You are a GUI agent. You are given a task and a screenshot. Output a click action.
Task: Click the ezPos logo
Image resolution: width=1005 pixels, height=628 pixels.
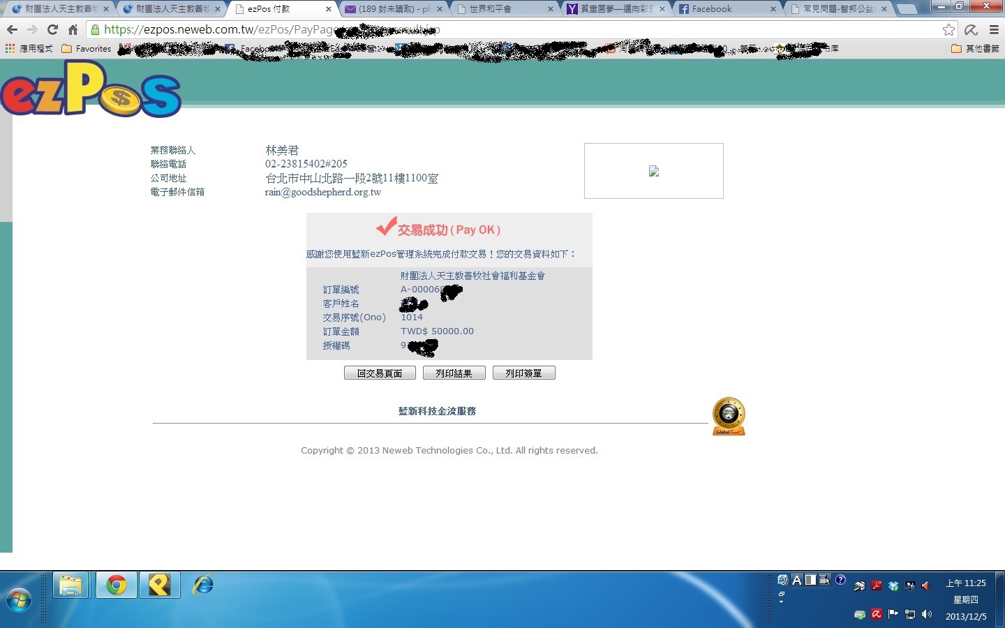[x=91, y=89]
